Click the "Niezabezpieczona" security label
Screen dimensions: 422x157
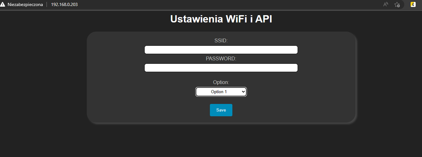coord(25,4)
